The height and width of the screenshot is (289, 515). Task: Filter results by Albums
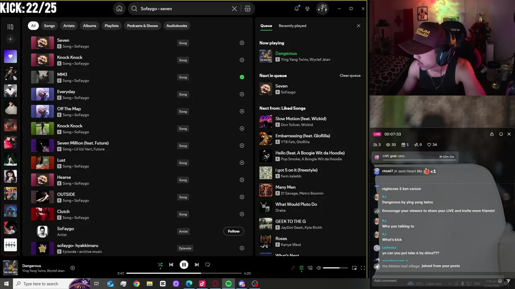pos(89,26)
